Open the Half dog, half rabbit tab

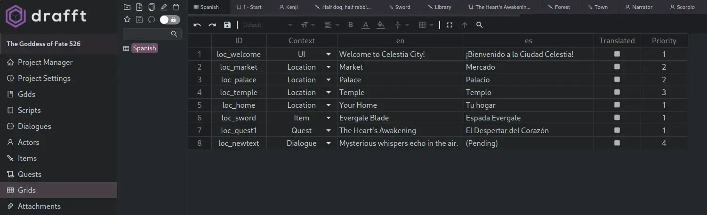pyautogui.click(x=343, y=7)
